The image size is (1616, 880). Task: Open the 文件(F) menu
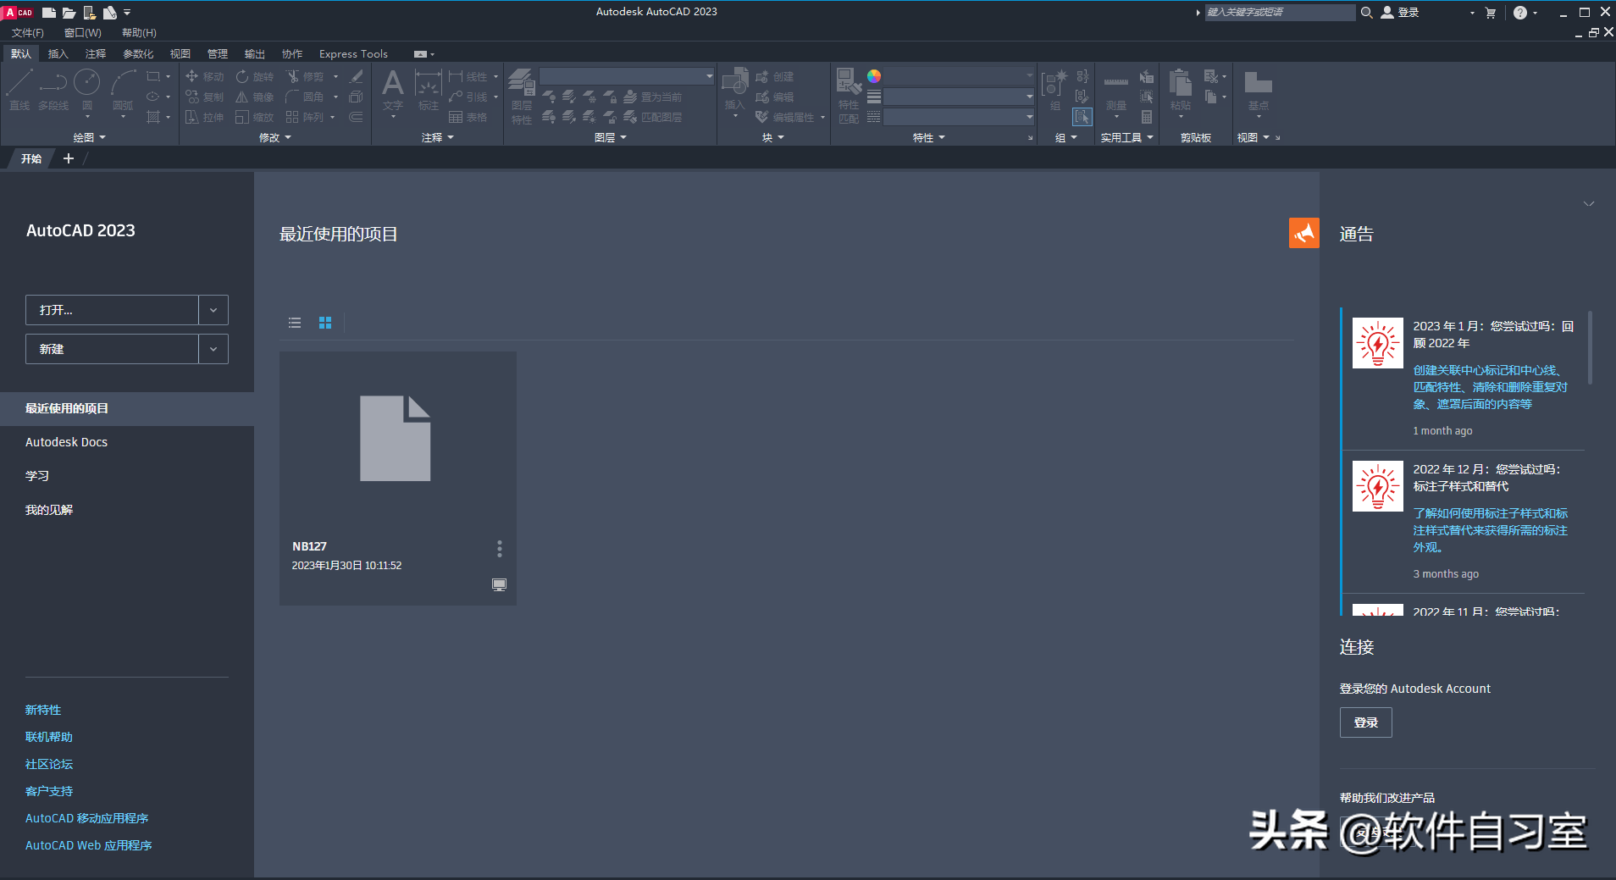pos(28,33)
